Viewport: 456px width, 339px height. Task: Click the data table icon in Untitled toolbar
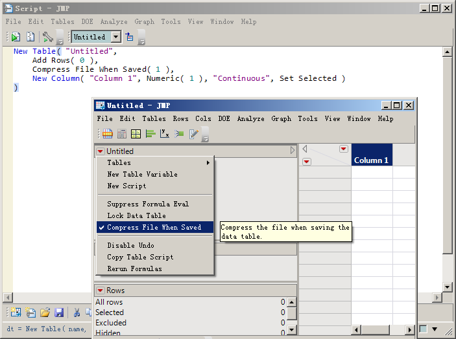pyautogui.click(x=108, y=134)
